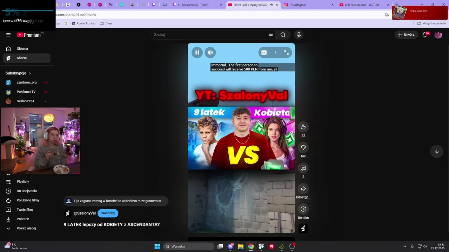Show hidden system tray icons

[404, 246]
